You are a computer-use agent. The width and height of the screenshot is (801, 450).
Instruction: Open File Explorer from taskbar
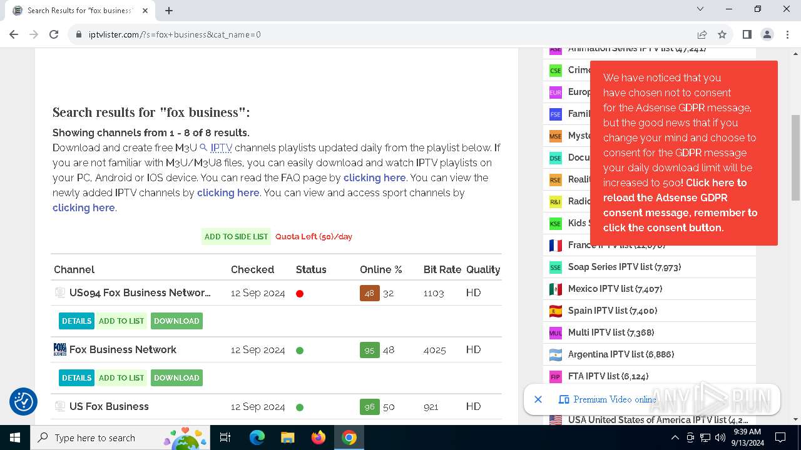(287, 437)
